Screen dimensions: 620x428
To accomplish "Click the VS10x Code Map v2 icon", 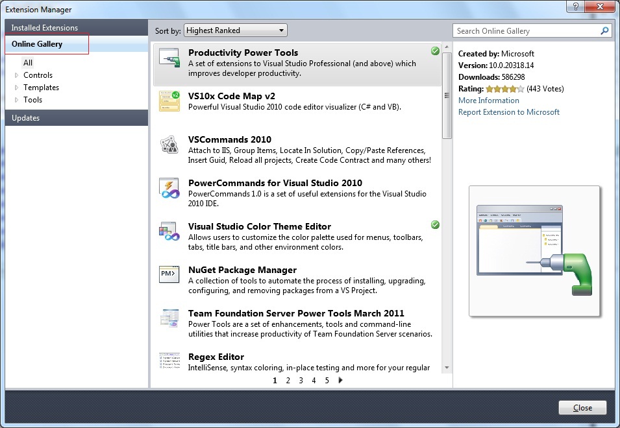I will coord(169,101).
